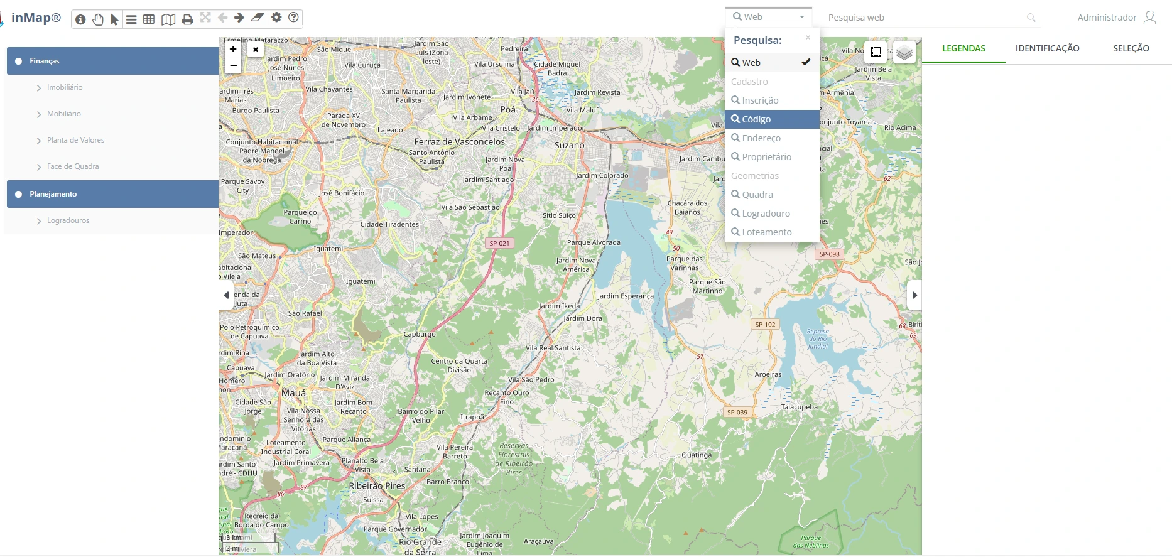
Task: Activate the pan hand tool
Action: (x=97, y=19)
